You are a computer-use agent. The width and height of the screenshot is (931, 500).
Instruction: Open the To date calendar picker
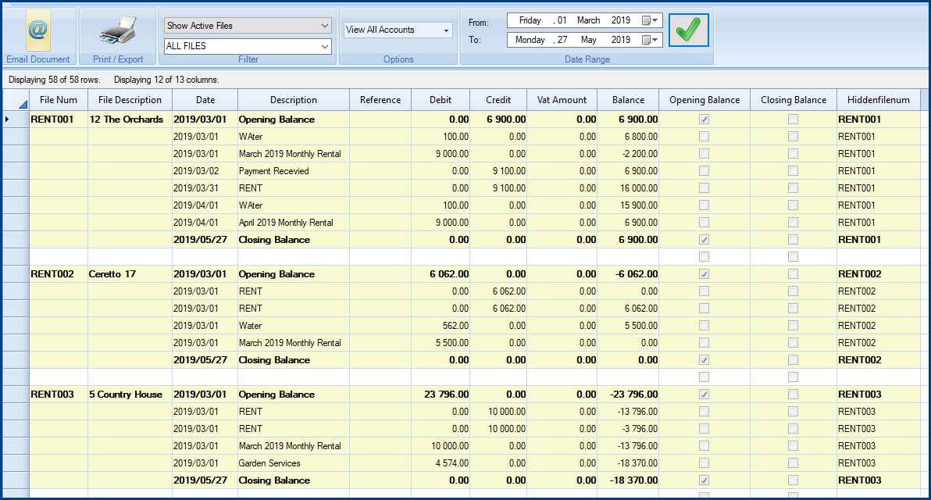point(650,40)
